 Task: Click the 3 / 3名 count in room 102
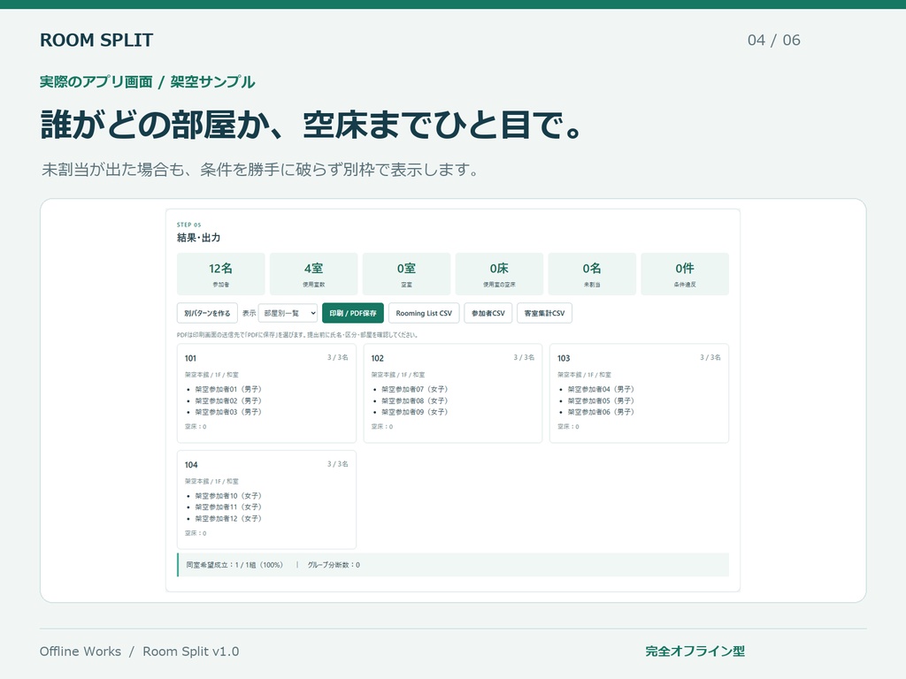coord(524,357)
